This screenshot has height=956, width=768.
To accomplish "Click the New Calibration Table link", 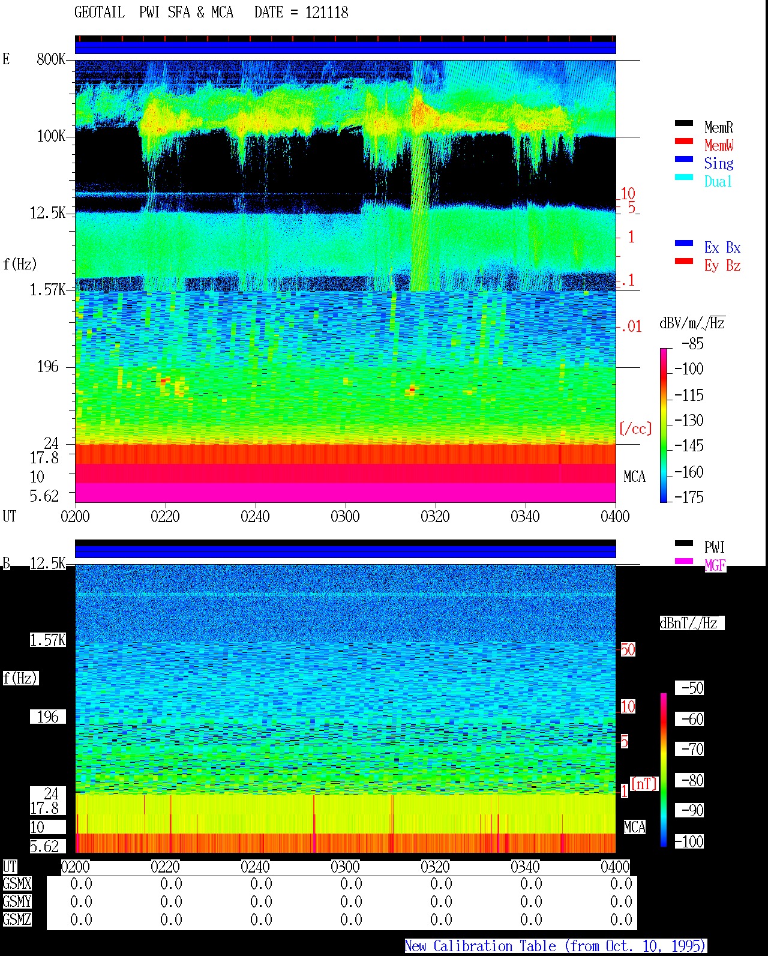I will (x=556, y=946).
